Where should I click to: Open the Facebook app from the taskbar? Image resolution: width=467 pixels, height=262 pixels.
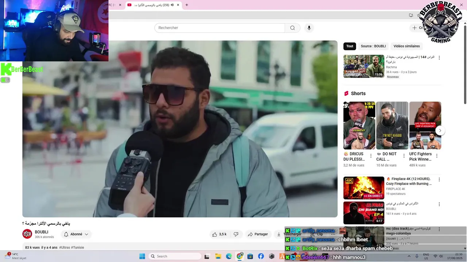point(261,256)
